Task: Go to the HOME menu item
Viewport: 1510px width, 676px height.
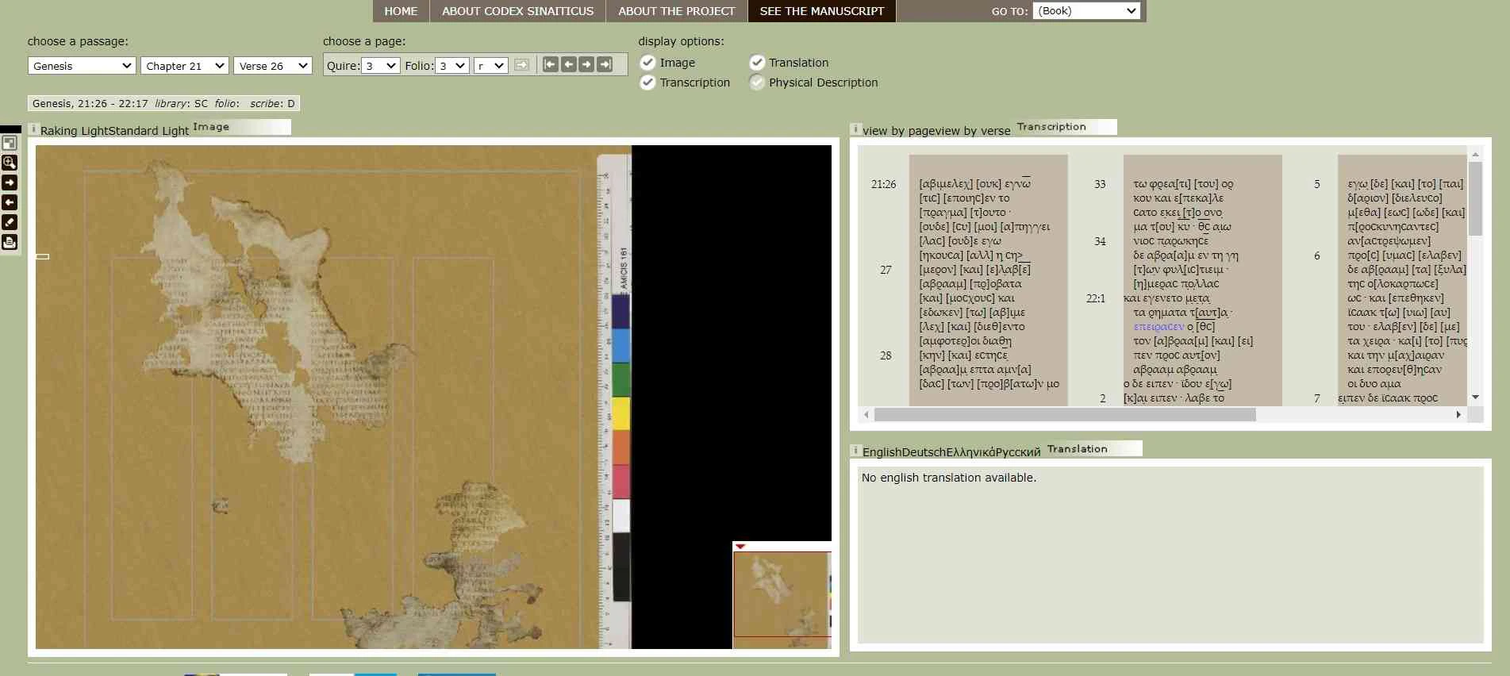Action: tap(401, 11)
